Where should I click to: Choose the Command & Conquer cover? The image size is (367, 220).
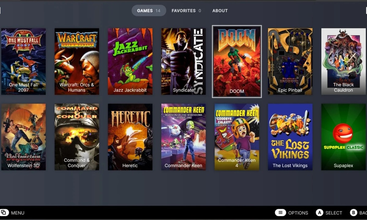pos(77,137)
